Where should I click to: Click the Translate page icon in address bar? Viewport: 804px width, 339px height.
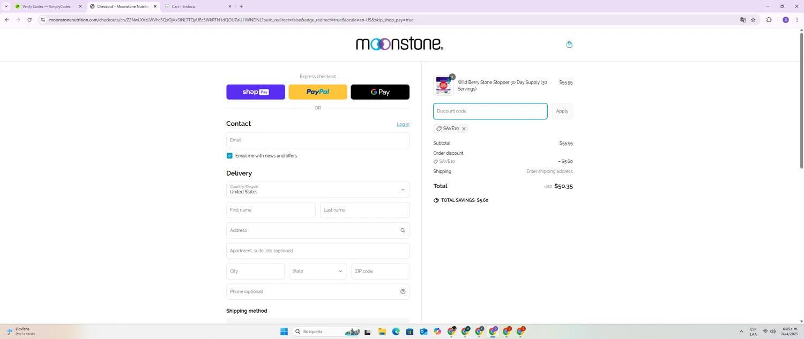click(743, 20)
